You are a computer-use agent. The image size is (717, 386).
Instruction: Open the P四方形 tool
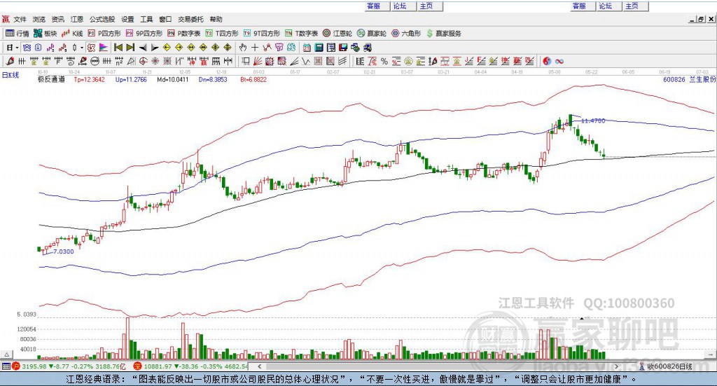[104, 34]
